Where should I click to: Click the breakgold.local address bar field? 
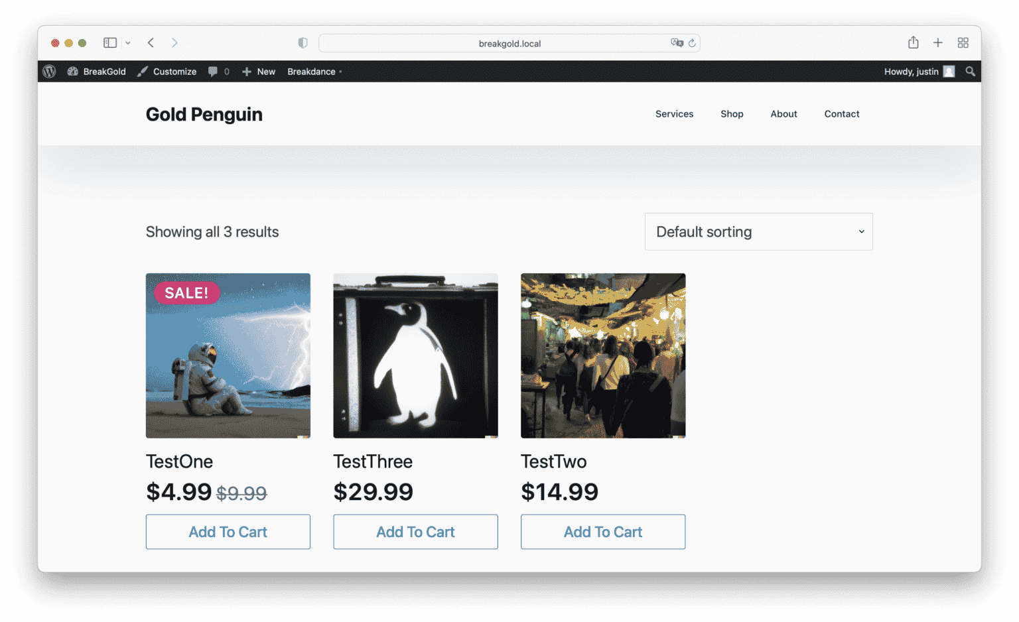point(509,43)
